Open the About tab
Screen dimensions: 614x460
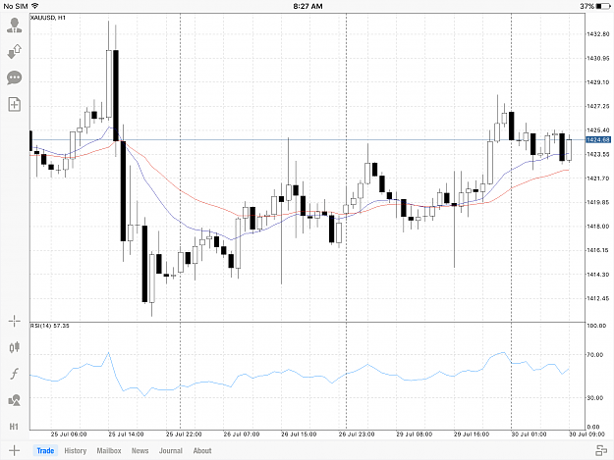202,450
